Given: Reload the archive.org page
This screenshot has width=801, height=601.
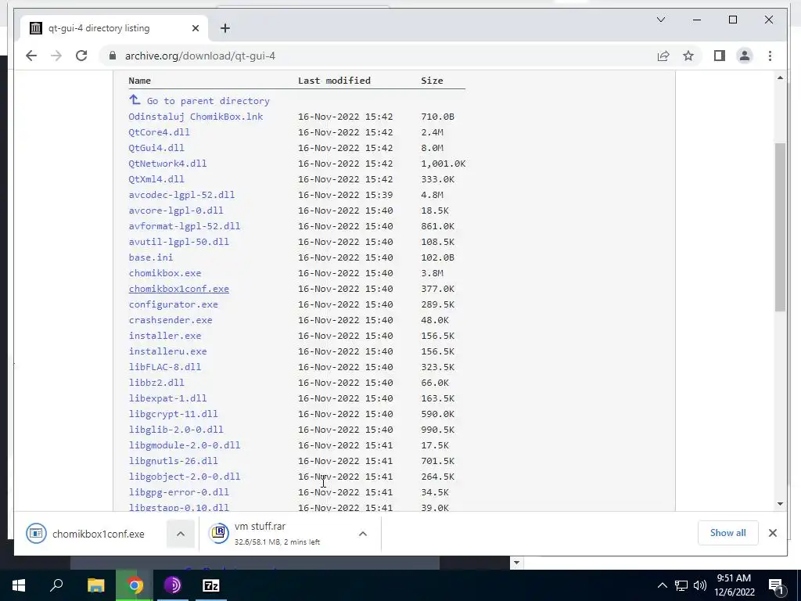Looking at the screenshot, I should pyautogui.click(x=81, y=56).
